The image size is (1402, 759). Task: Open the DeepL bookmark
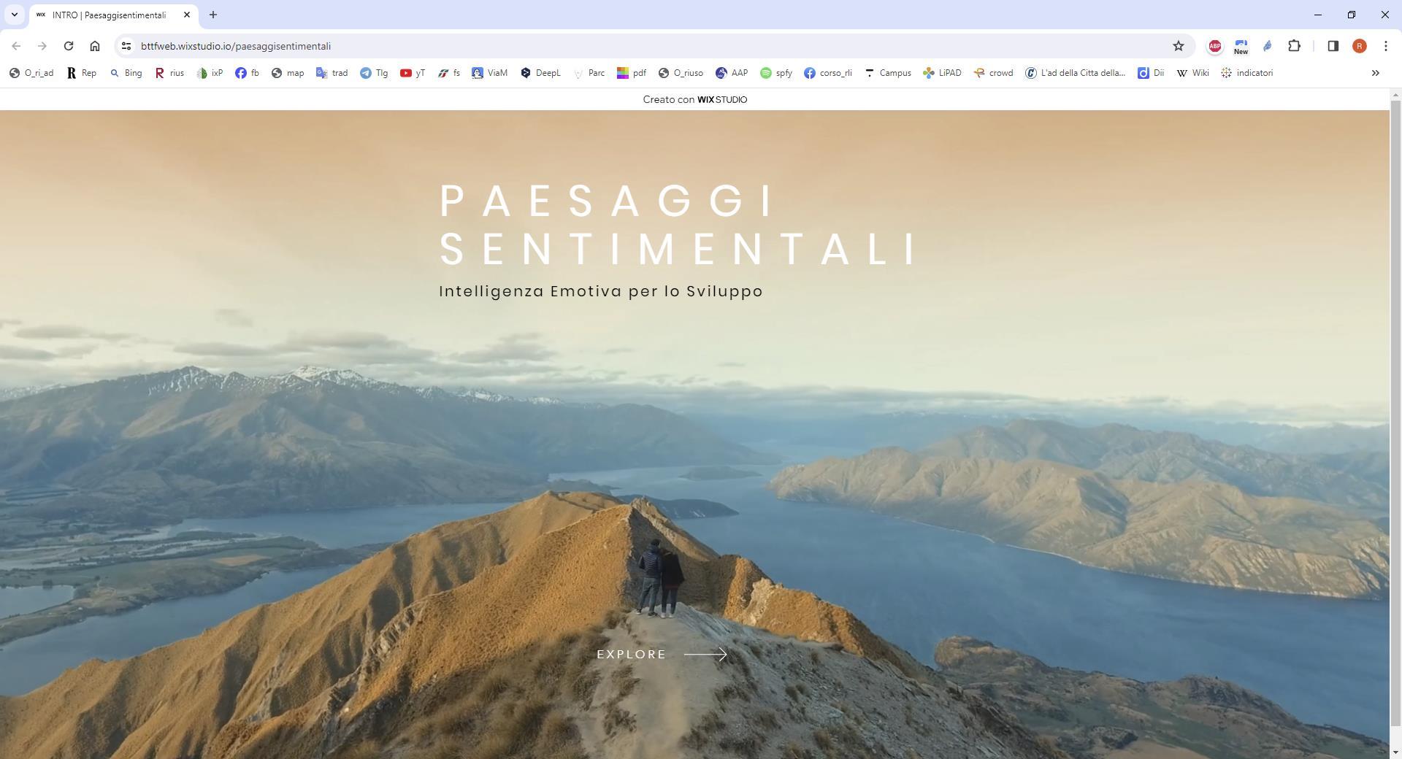[x=540, y=73]
